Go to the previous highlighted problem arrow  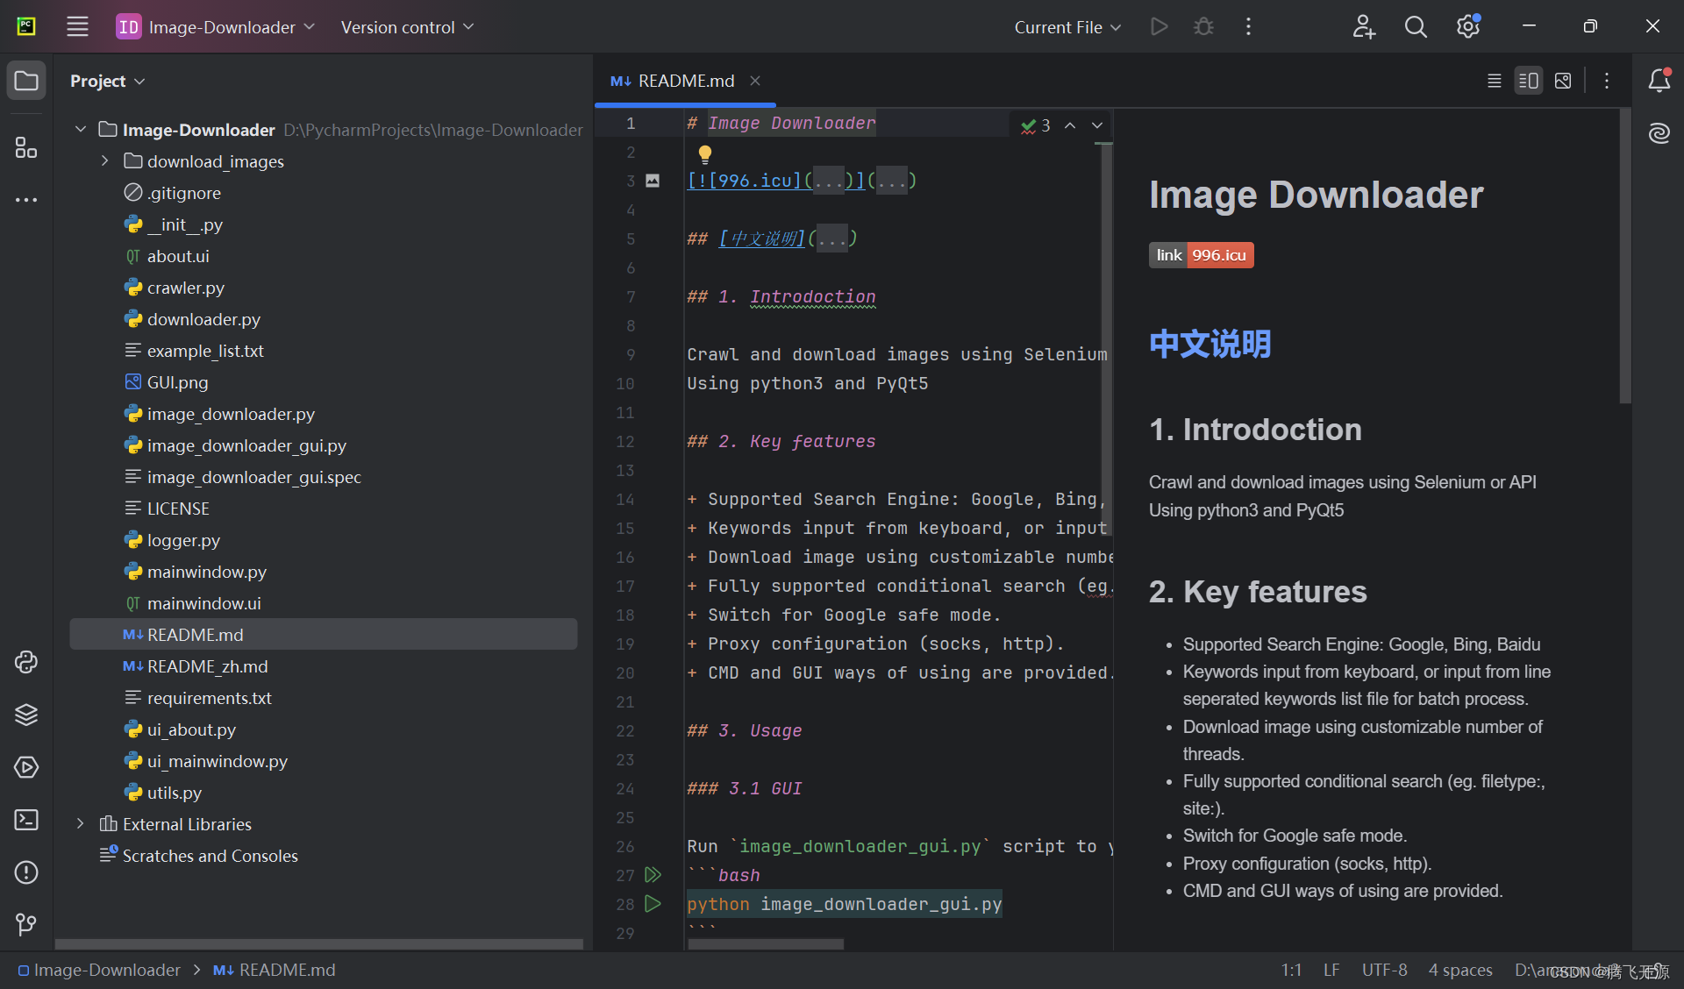point(1070,125)
